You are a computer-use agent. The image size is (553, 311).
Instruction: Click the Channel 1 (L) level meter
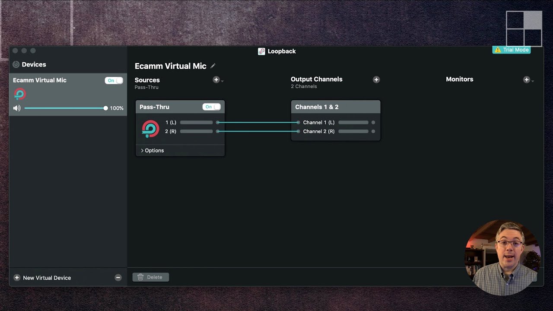click(353, 122)
